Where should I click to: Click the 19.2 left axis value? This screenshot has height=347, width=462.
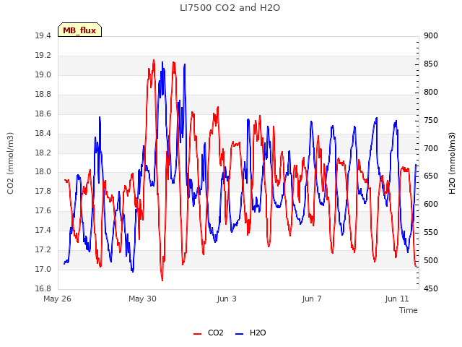click(x=43, y=56)
